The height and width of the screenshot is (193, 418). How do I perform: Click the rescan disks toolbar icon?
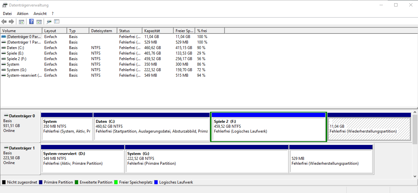pos(49,22)
